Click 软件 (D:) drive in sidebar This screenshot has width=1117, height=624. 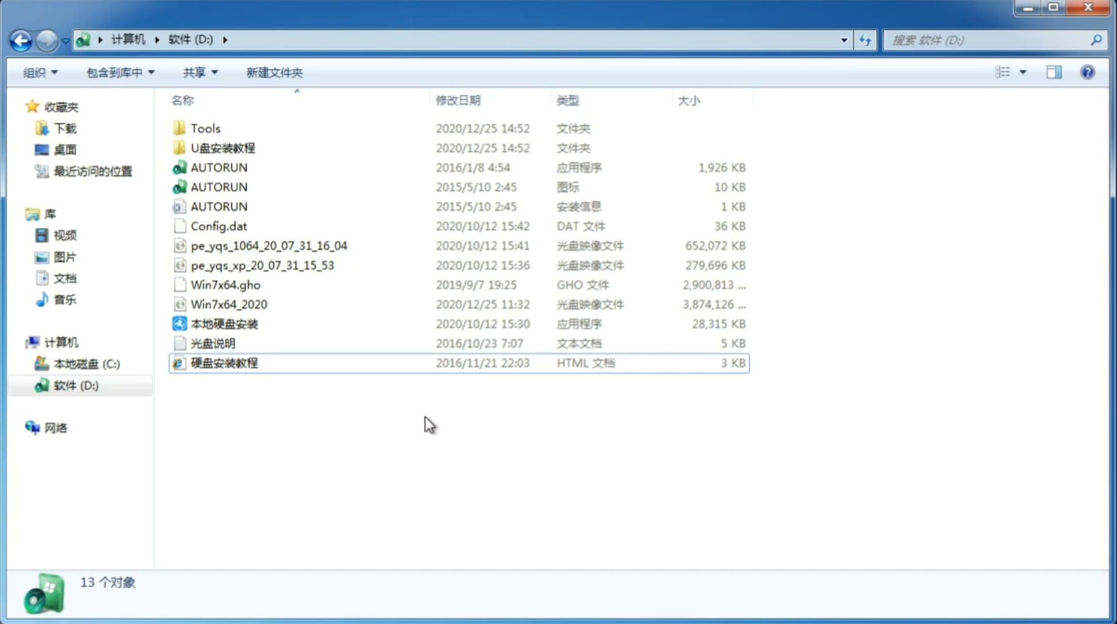point(75,385)
